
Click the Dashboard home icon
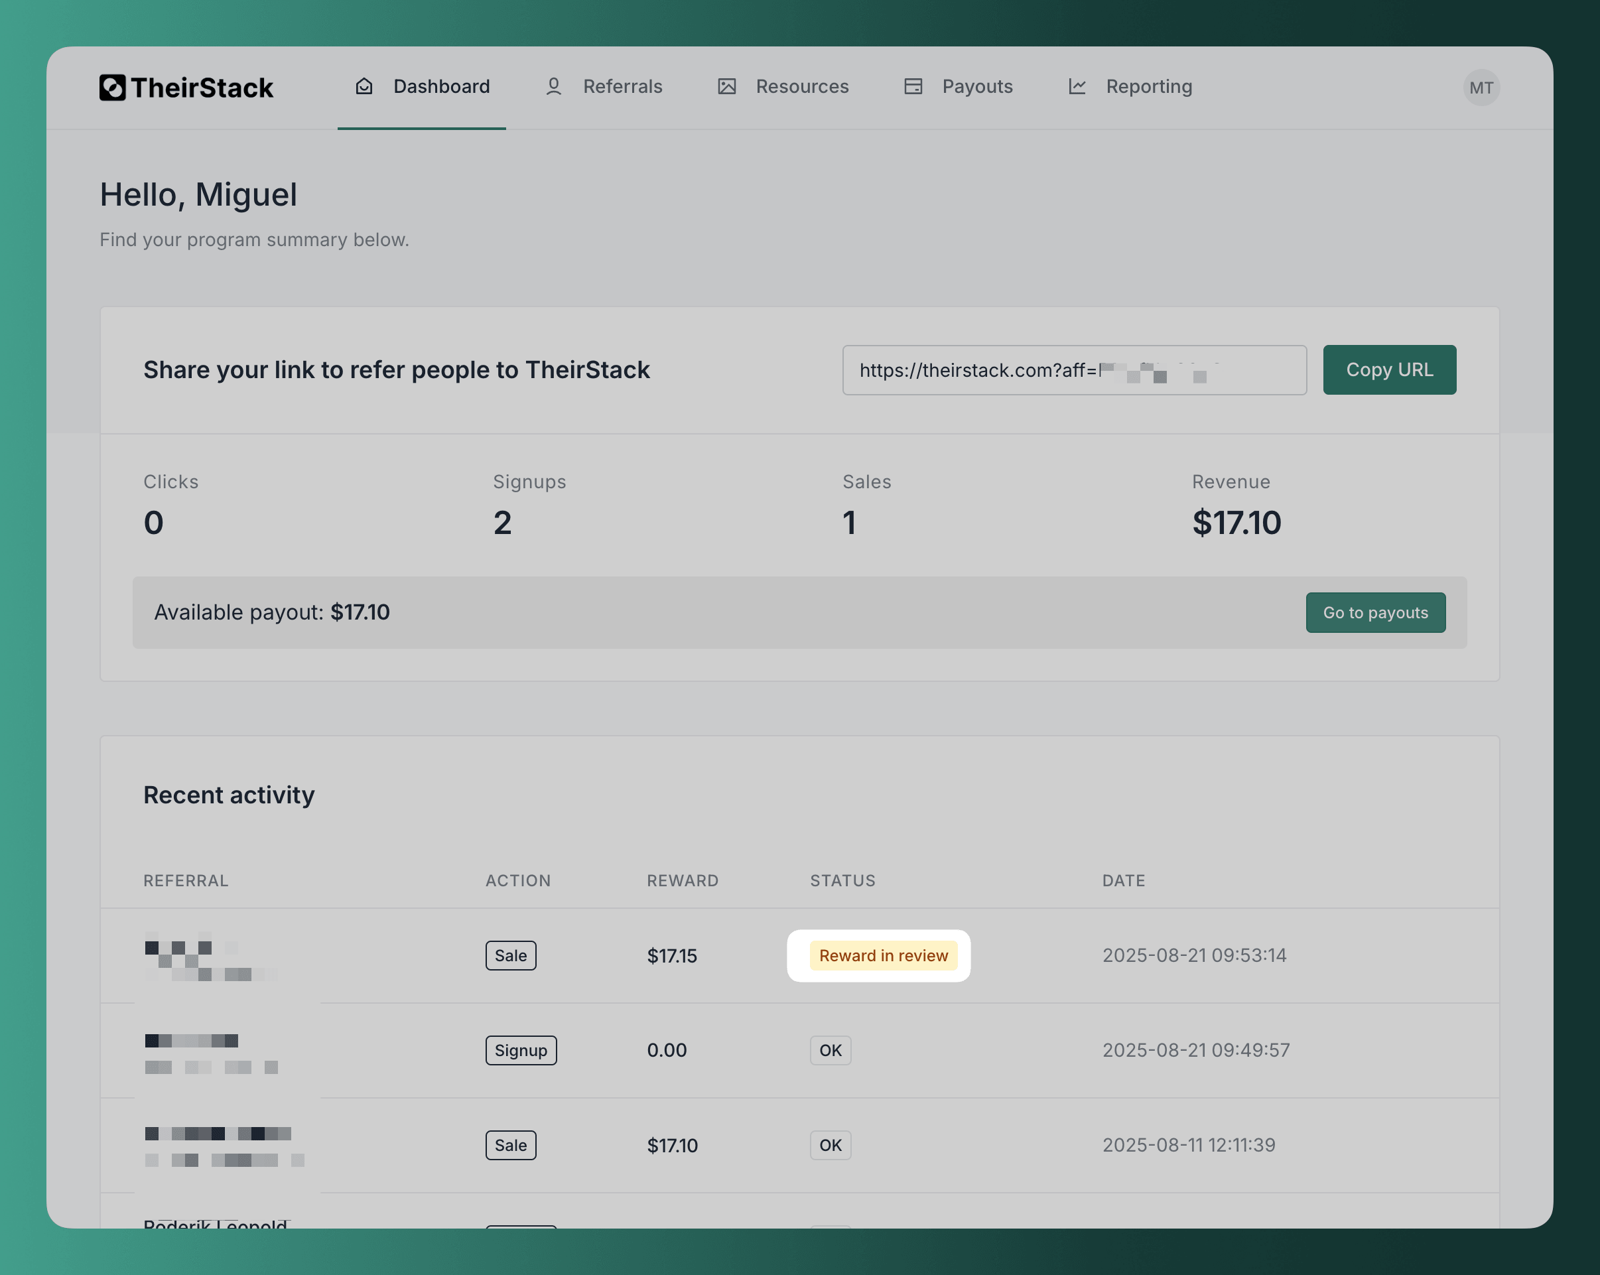coord(364,87)
